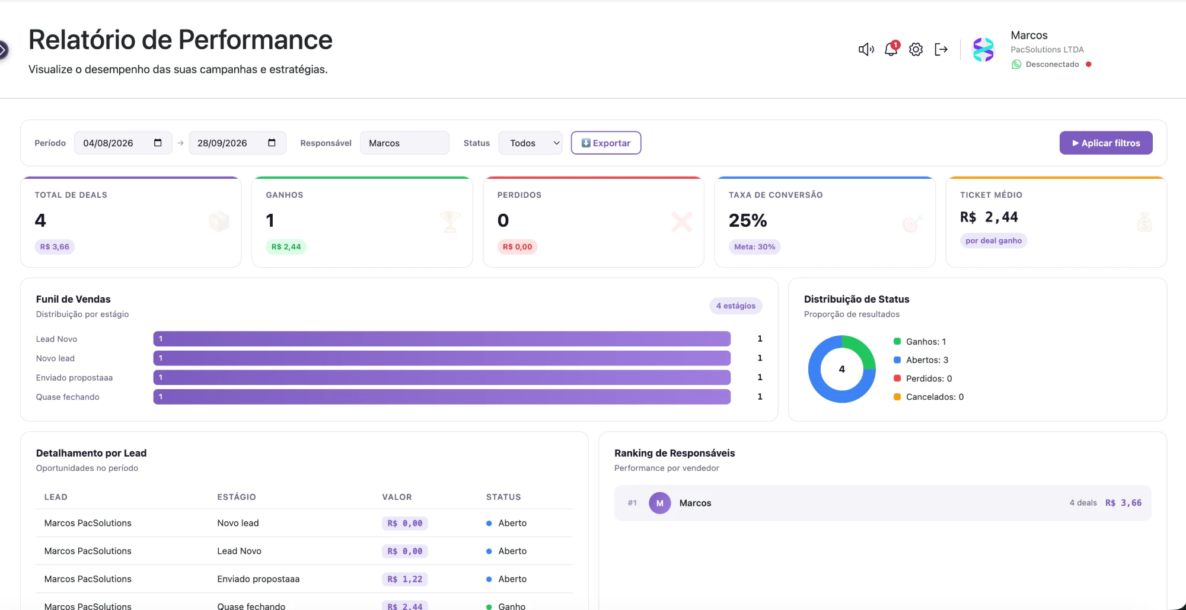Click the trophy icon in Ganhos card

[451, 221]
